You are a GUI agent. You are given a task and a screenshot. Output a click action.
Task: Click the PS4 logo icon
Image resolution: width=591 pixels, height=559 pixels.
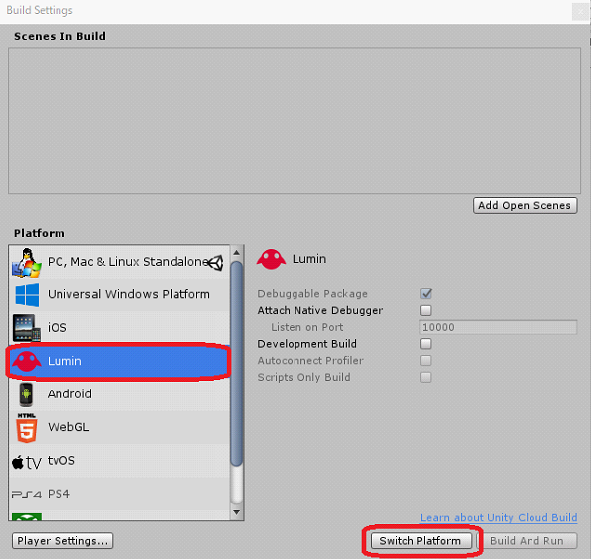26,494
